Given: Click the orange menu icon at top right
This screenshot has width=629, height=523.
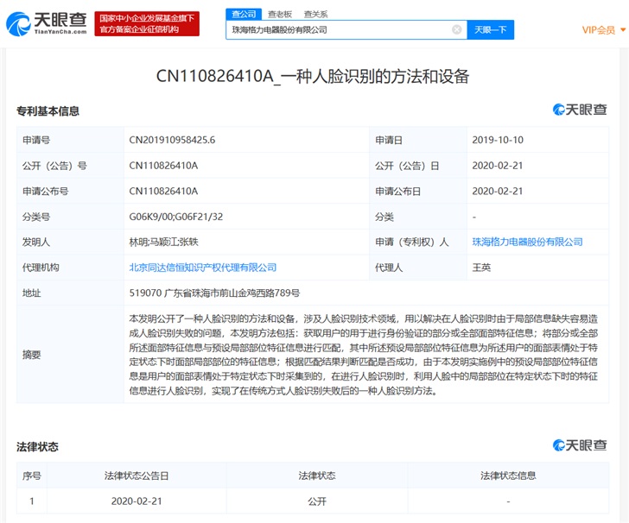Looking at the screenshot, I should point(622,30).
